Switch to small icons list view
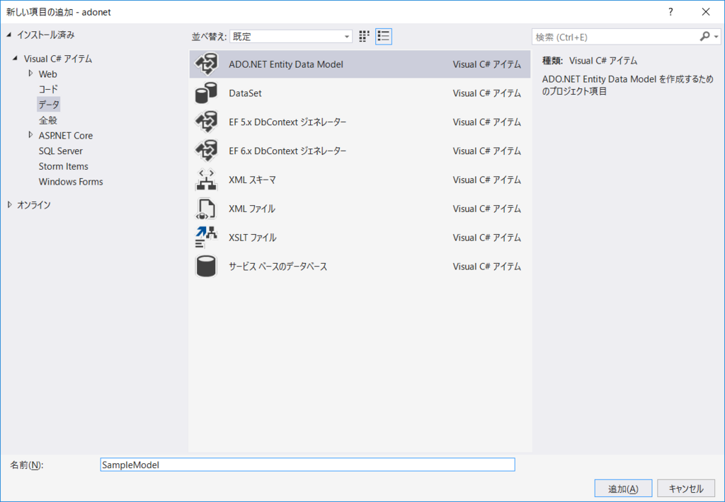 tap(384, 37)
